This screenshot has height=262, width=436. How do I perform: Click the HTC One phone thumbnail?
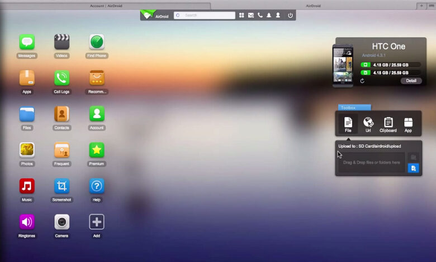[343, 66]
